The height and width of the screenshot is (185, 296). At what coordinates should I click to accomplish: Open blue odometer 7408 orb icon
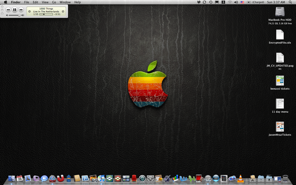coord(216,178)
